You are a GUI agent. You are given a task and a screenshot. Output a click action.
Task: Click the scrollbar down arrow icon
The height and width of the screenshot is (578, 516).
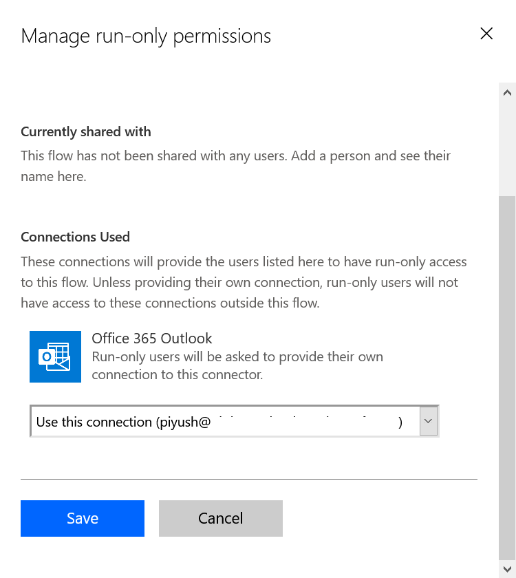coord(507,569)
